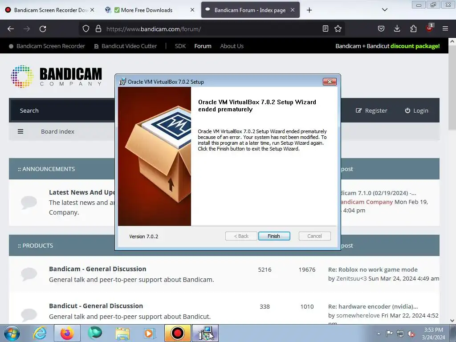The width and height of the screenshot is (456, 342).
Task: Go back to previous page
Action: (11, 29)
